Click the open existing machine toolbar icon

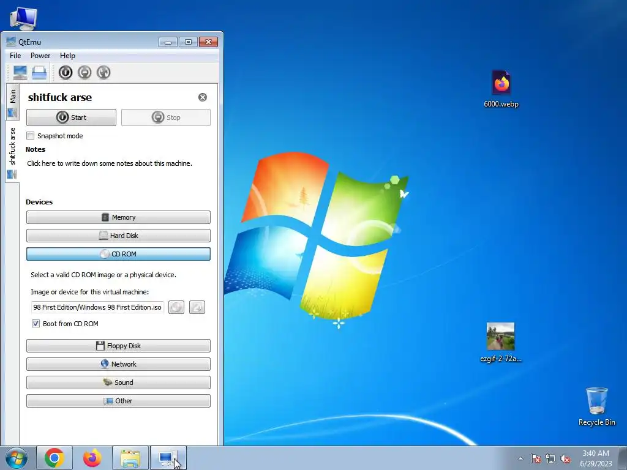coord(39,72)
